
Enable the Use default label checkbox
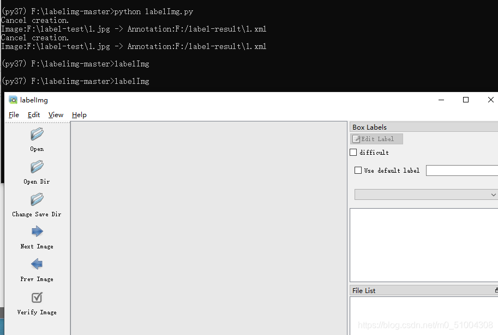coord(358,170)
